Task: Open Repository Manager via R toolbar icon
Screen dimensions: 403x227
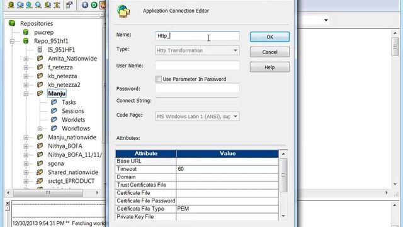Action: point(85,5)
